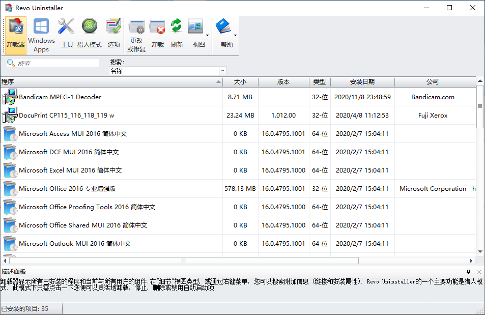Click the 卸载 uninstall toolbar icon
485x315 pixels.
157,34
